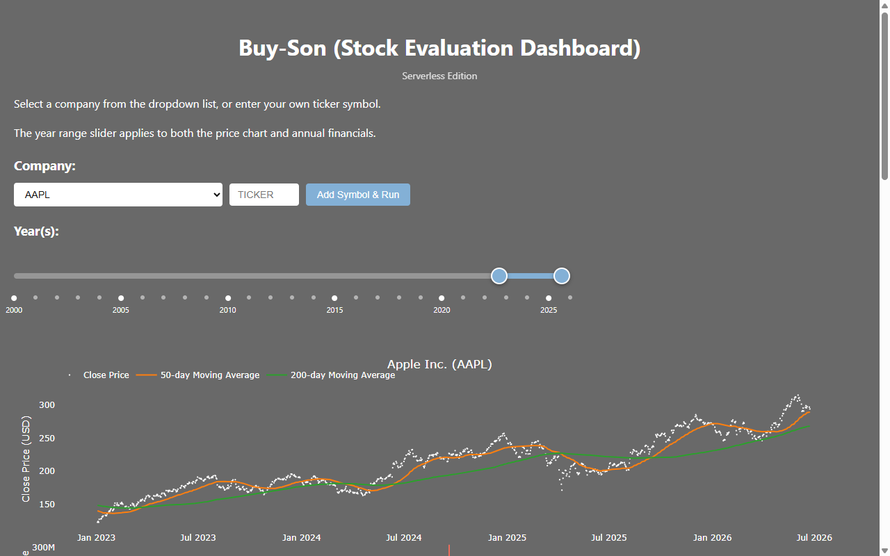Click the Serverless Edition subtitle
This screenshot has width=890, height=556.
point(439,76)
